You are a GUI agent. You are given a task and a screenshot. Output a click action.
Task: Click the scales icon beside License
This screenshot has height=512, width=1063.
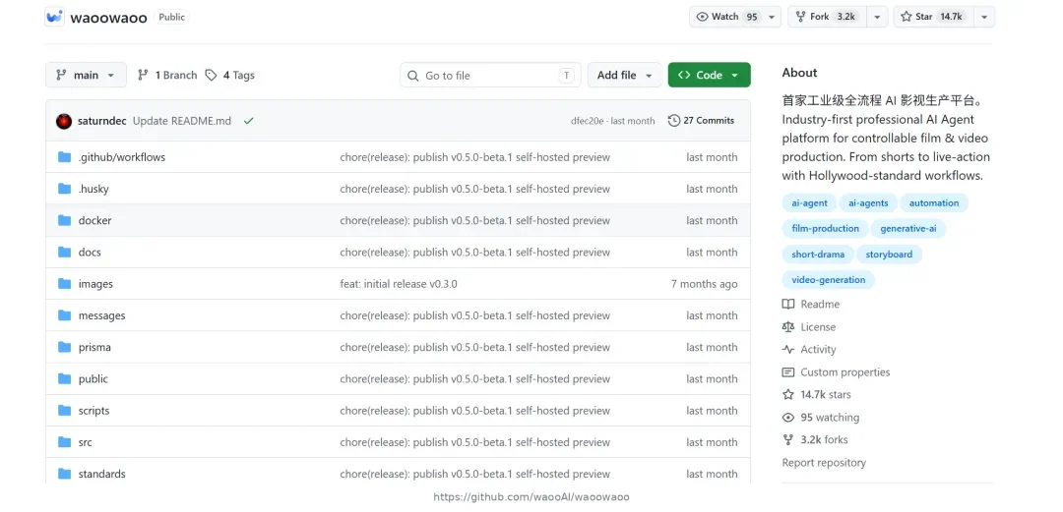[787, 327]
